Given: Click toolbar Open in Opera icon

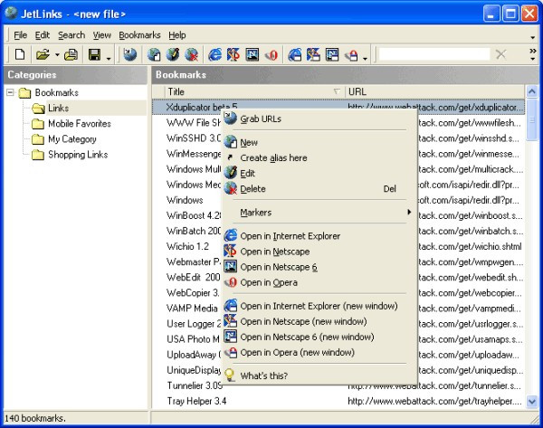Looking at the screenshot, I should (x=271, y=54).
